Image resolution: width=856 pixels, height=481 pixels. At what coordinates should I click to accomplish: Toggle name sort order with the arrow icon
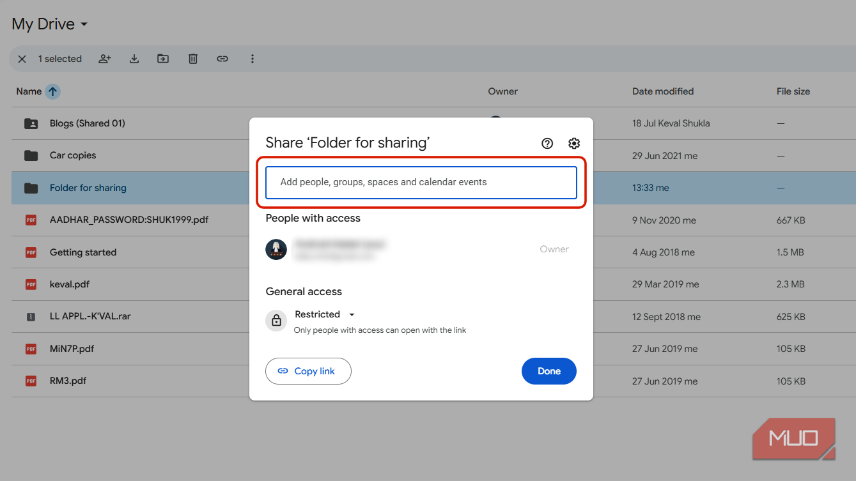pos(53,91)
